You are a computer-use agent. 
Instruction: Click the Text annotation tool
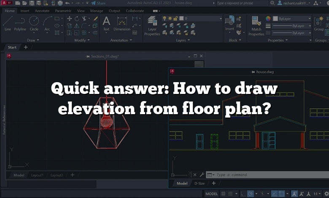coord(106,23)
